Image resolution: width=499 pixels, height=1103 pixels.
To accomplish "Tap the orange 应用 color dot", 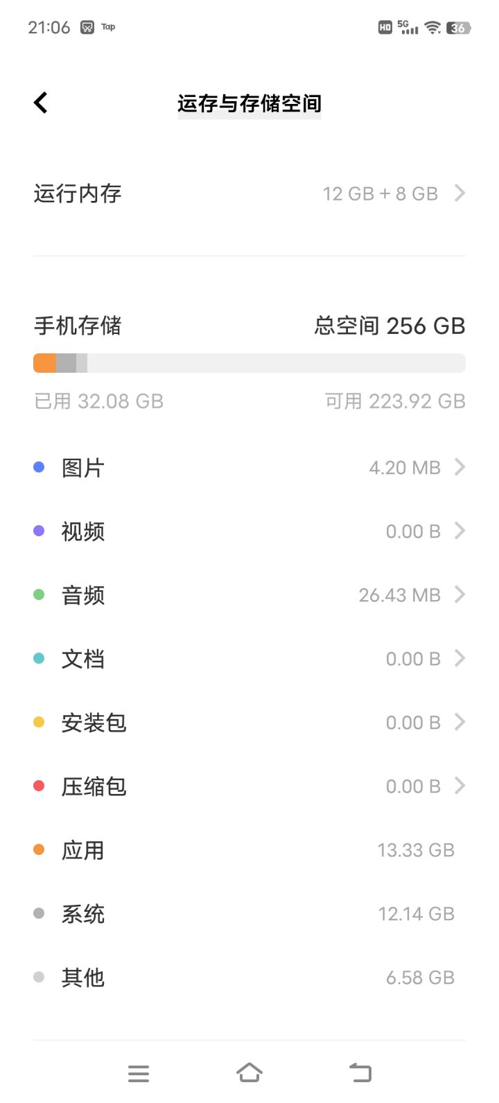I will pos(39,850).
